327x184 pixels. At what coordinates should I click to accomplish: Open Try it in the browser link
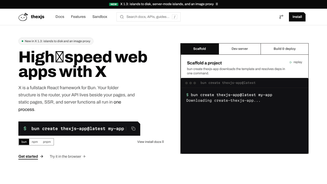tap(65, 156)
